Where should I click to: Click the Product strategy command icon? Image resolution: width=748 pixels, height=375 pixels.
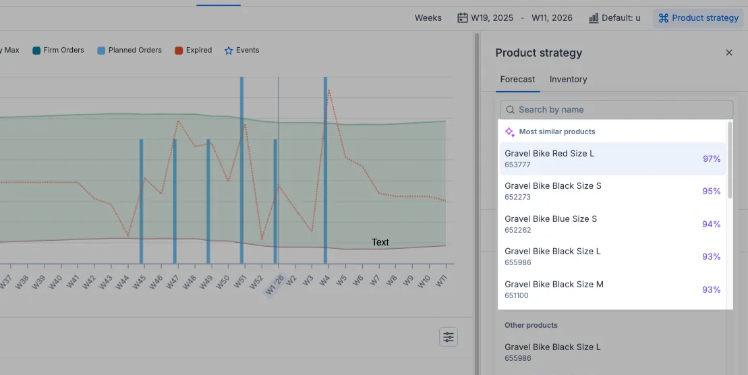(663, 18)
